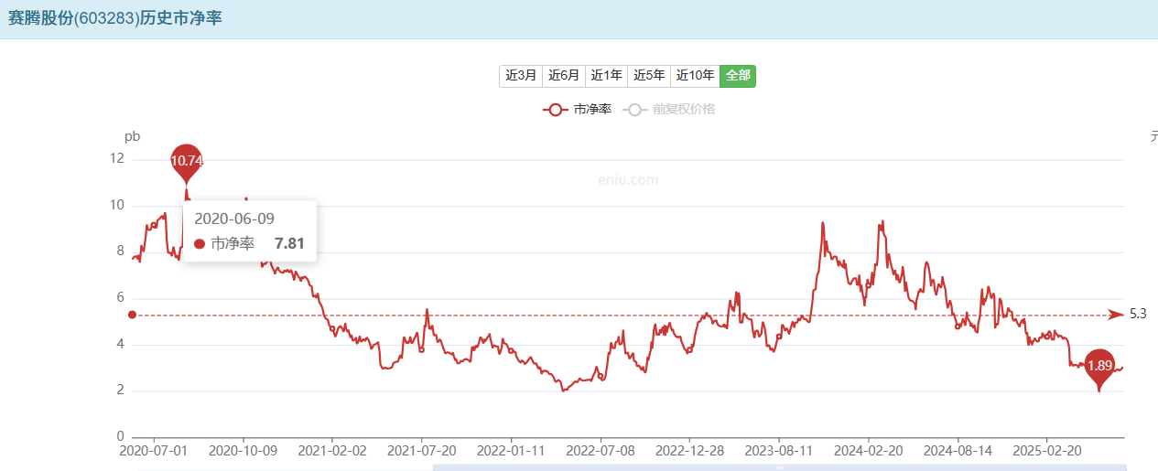1158x471 pixels.
Task: Click the 2021-02-02 axis date label
Action: tap(333, 451)
